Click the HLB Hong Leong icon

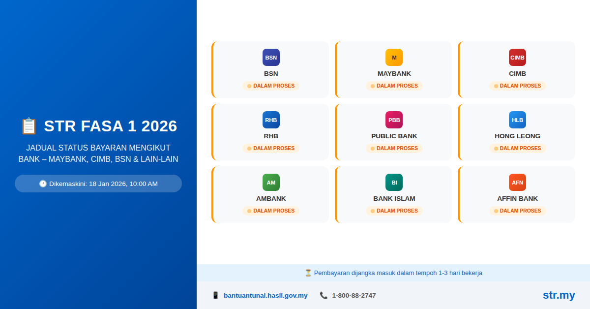pyautogui.click(x=517, y=120)
